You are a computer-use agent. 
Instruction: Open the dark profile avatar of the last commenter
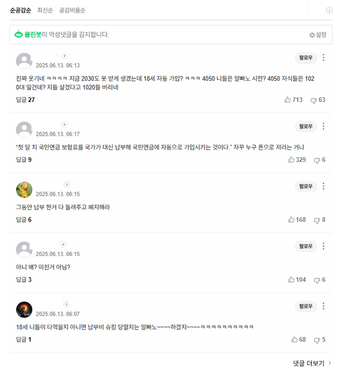[24, 309]
